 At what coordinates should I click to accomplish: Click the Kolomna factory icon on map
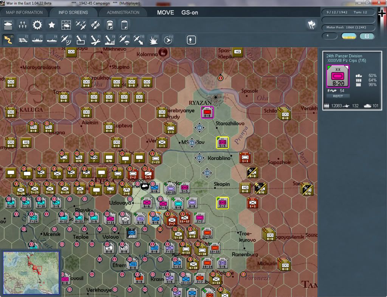click(163, 52)
